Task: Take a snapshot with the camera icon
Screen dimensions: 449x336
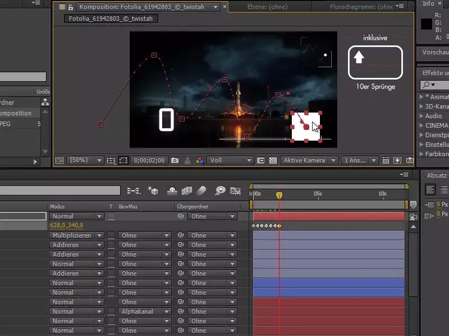Action: [x=175, y=160]
